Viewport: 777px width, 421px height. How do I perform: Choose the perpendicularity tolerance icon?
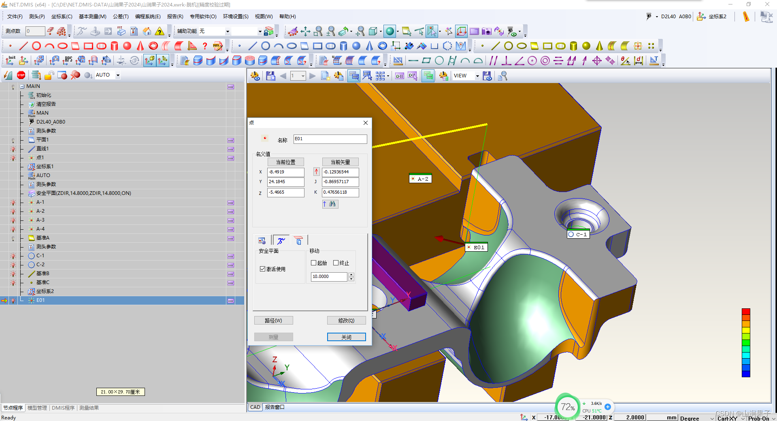(x=506, y=60)
